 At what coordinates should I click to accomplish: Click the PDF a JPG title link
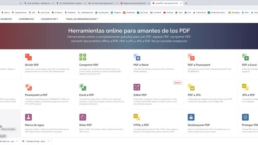tap(194, 95)
